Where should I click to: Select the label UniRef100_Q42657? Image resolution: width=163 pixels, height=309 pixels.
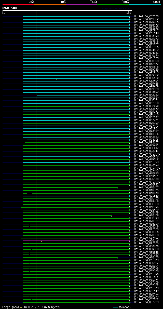click(146, 64)
